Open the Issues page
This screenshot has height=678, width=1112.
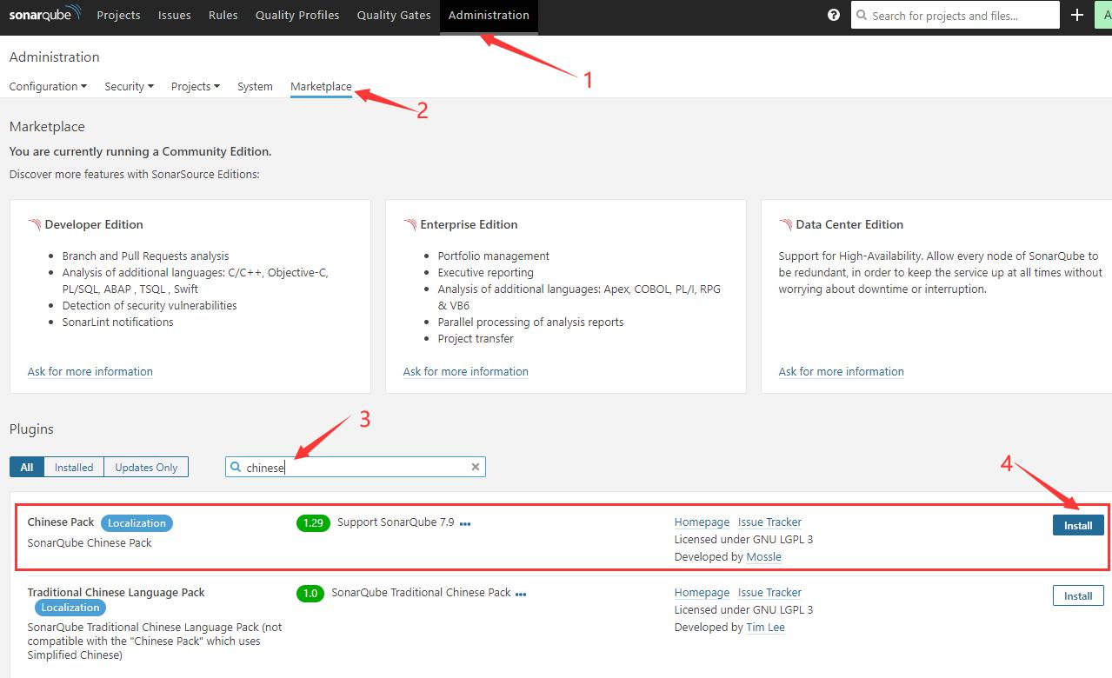[175, 15]
